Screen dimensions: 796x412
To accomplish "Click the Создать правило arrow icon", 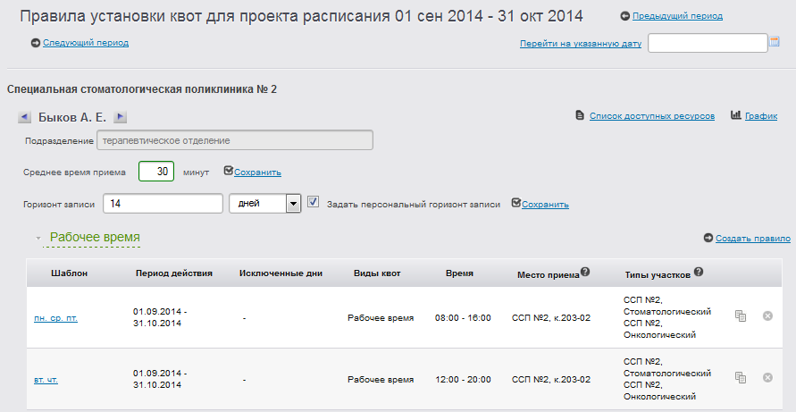I will 708,238.
